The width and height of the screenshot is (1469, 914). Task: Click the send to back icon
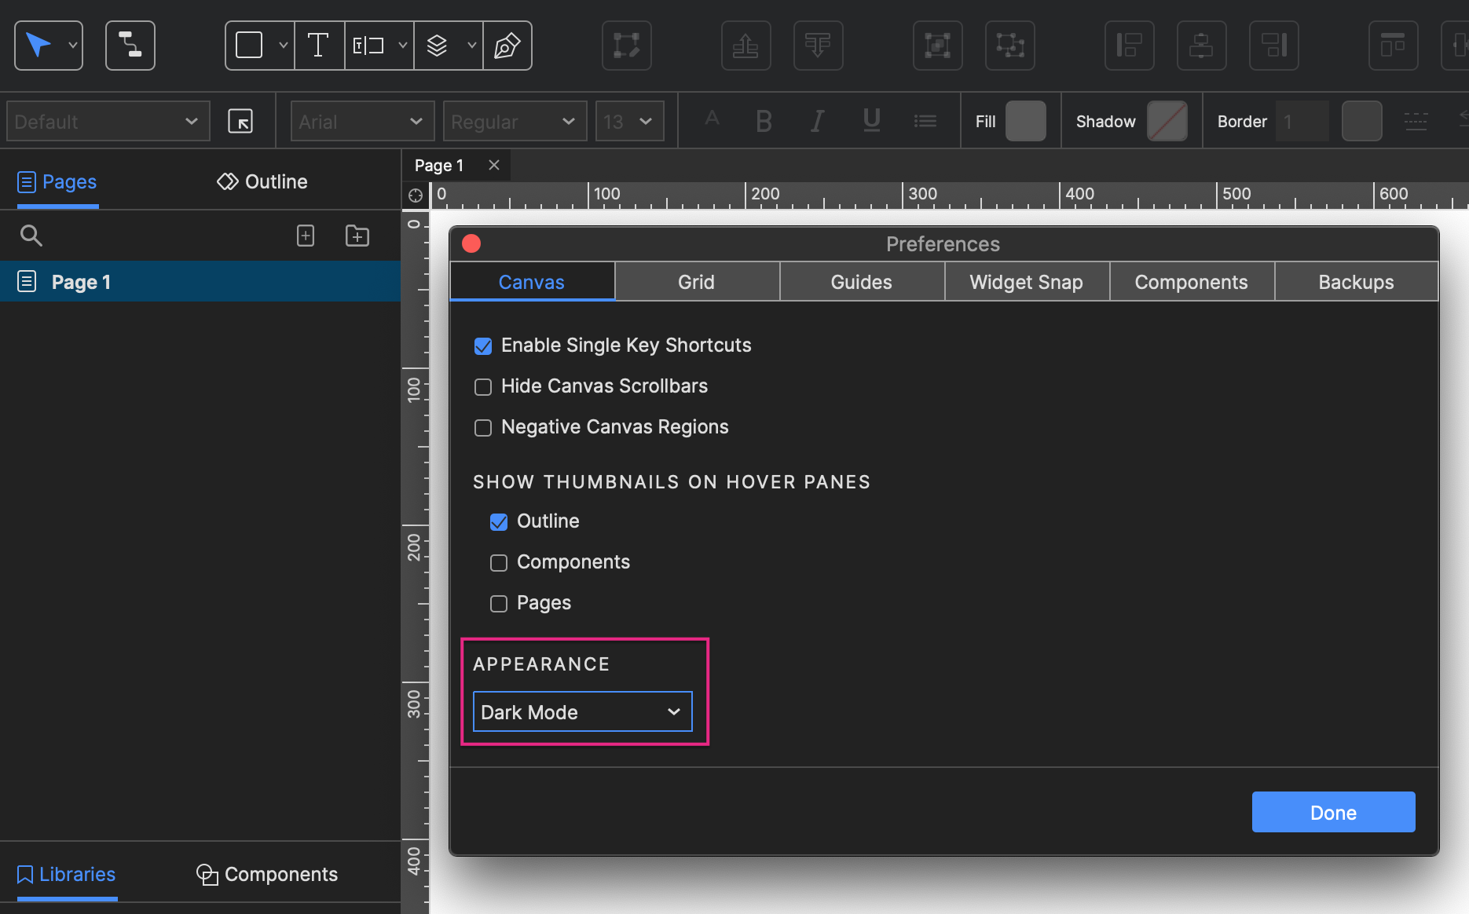tap(819, 46)
